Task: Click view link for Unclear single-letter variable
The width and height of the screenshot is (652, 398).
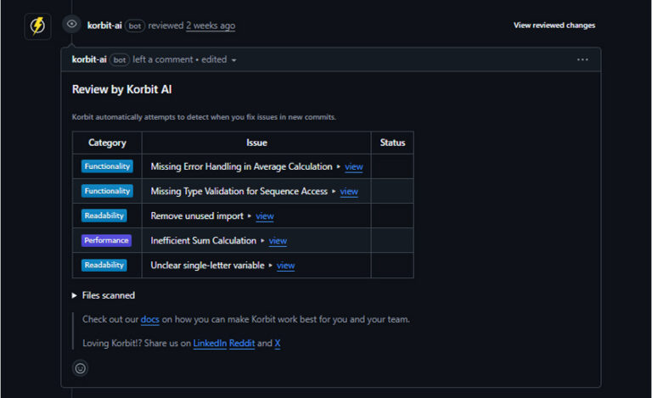Action: click(286, 266)
